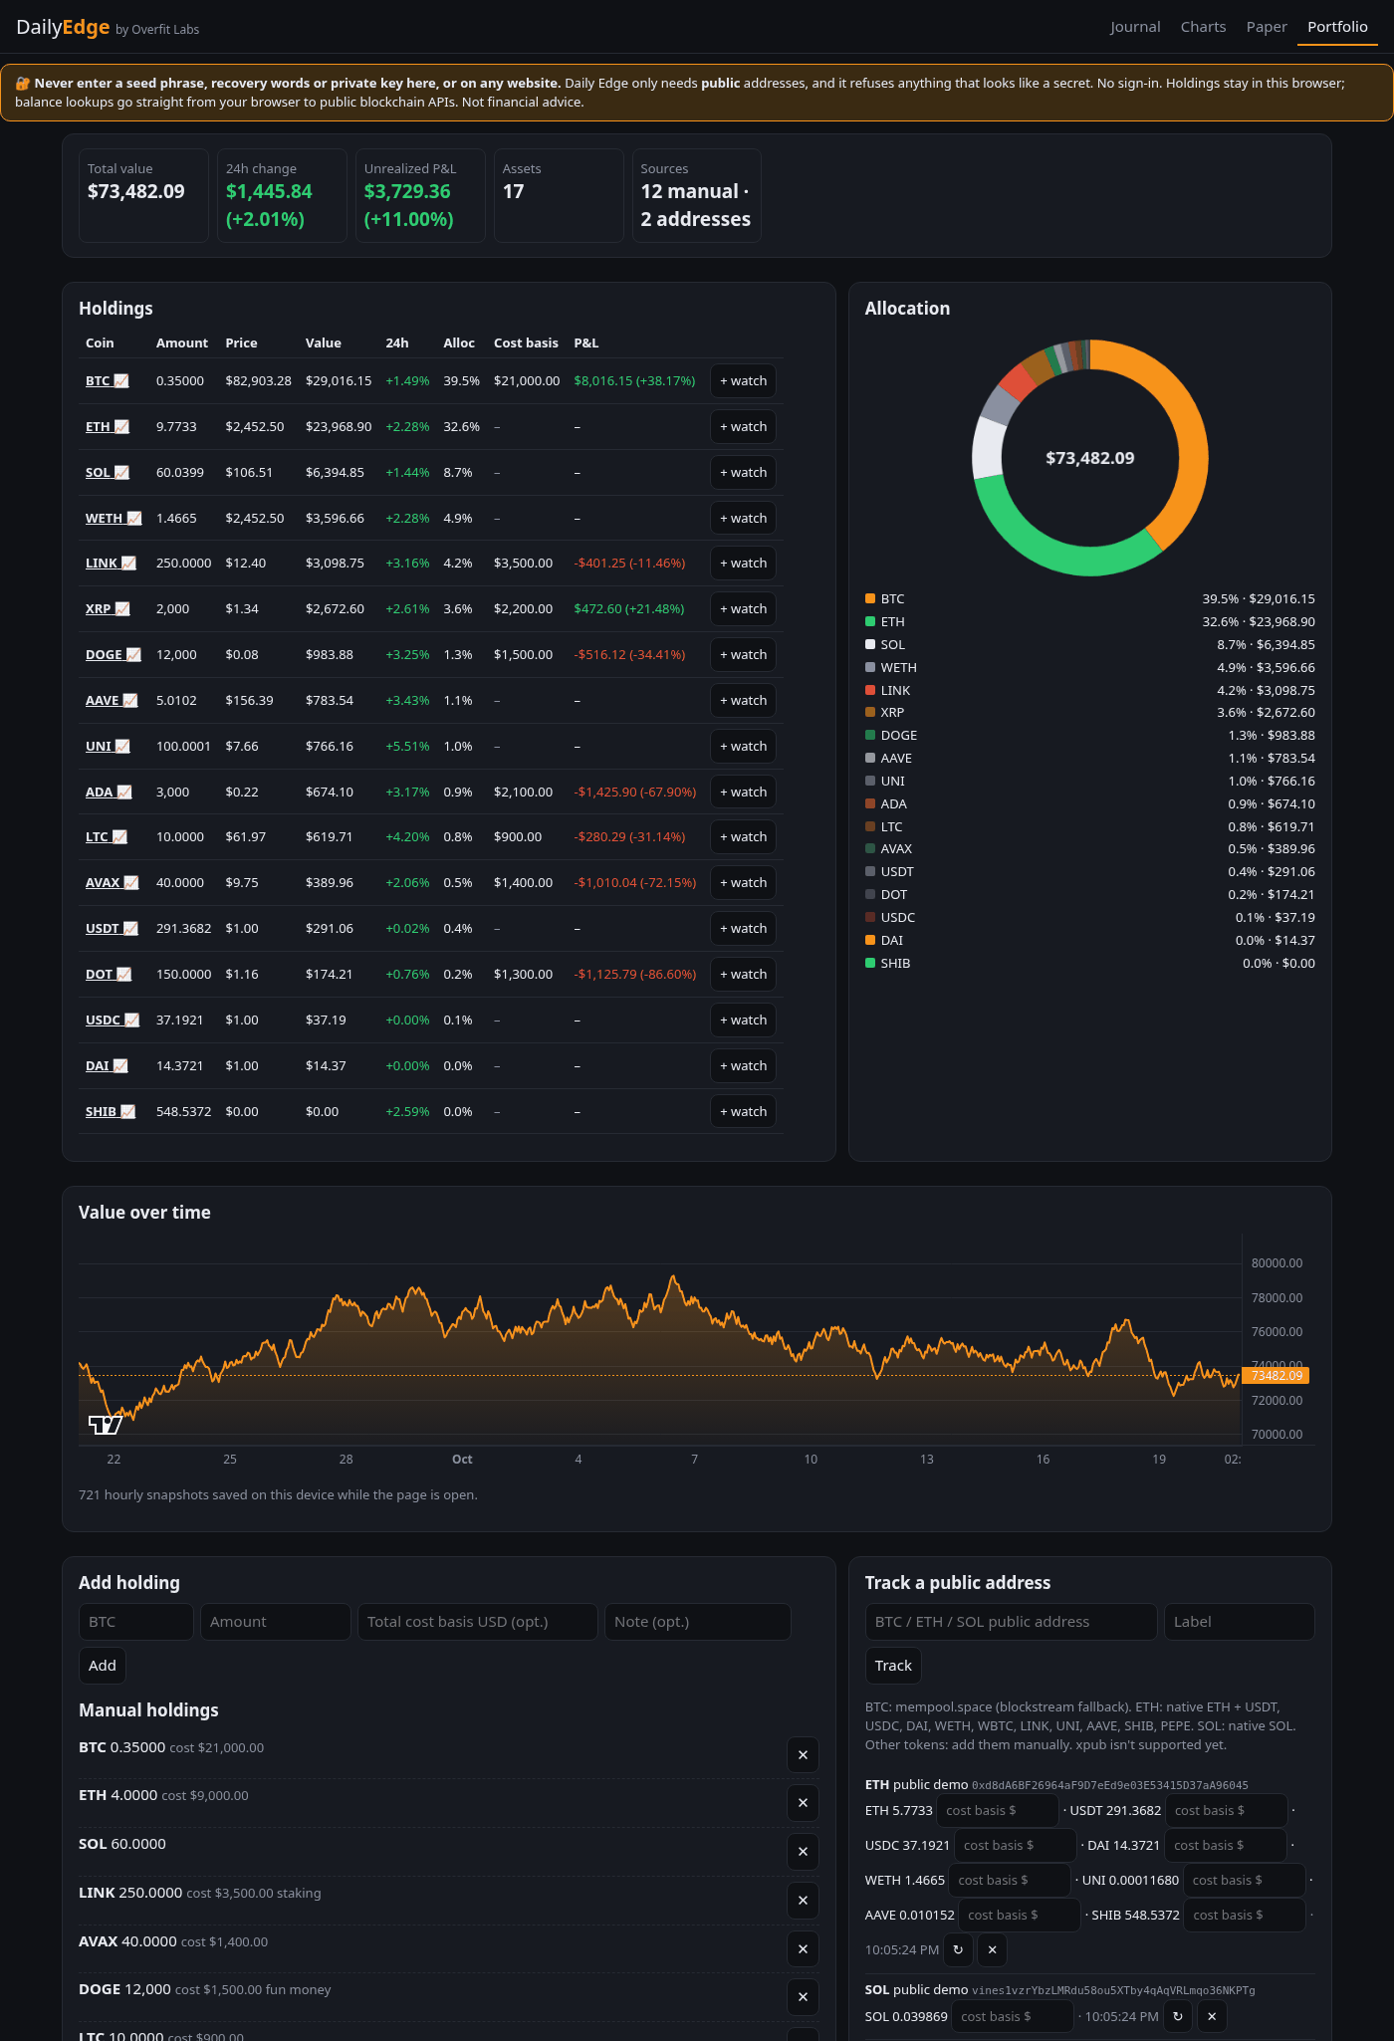Open the DOT coin chart link
Viewport: 1394px width, 2041px height.
pos(109,975)
